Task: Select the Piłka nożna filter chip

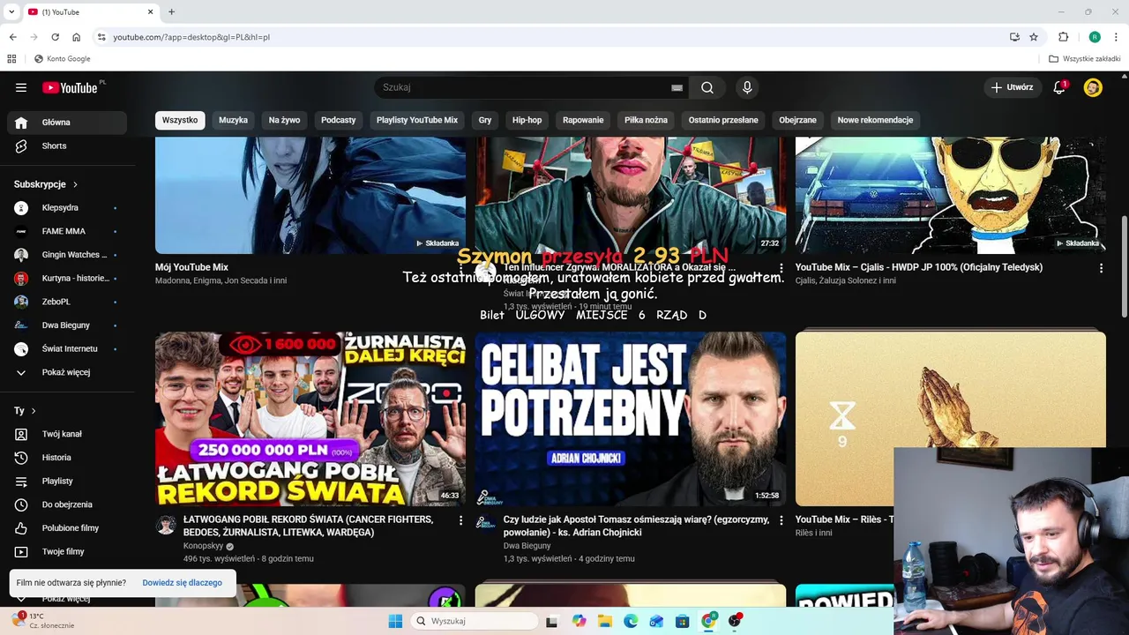Action: click(x=646, y=120)
